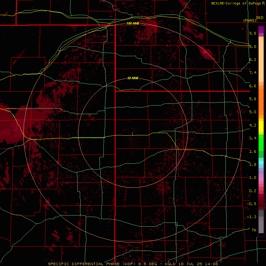The image size is (266, 266).
Task: Click the purple top of the color scale
Action: coord(261,30)
